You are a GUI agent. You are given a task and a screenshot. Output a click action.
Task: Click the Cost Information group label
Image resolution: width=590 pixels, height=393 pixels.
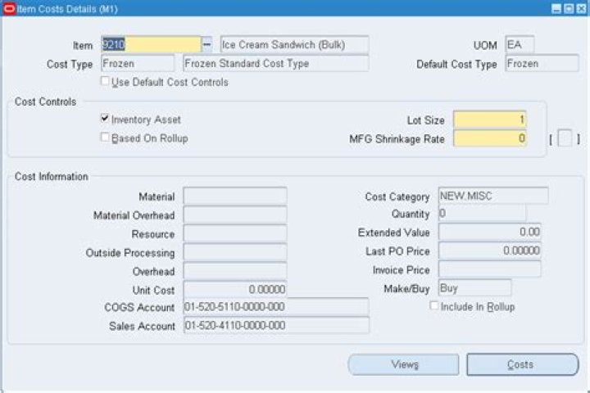click(x=52, y=176)
